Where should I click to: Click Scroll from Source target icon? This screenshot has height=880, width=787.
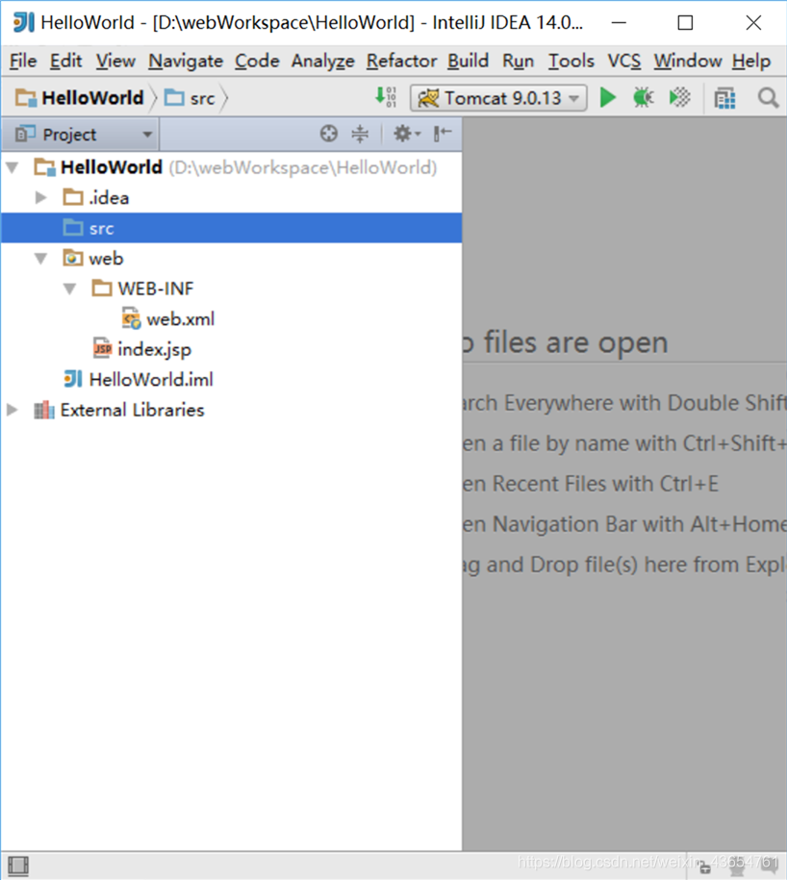pos(329,134)
